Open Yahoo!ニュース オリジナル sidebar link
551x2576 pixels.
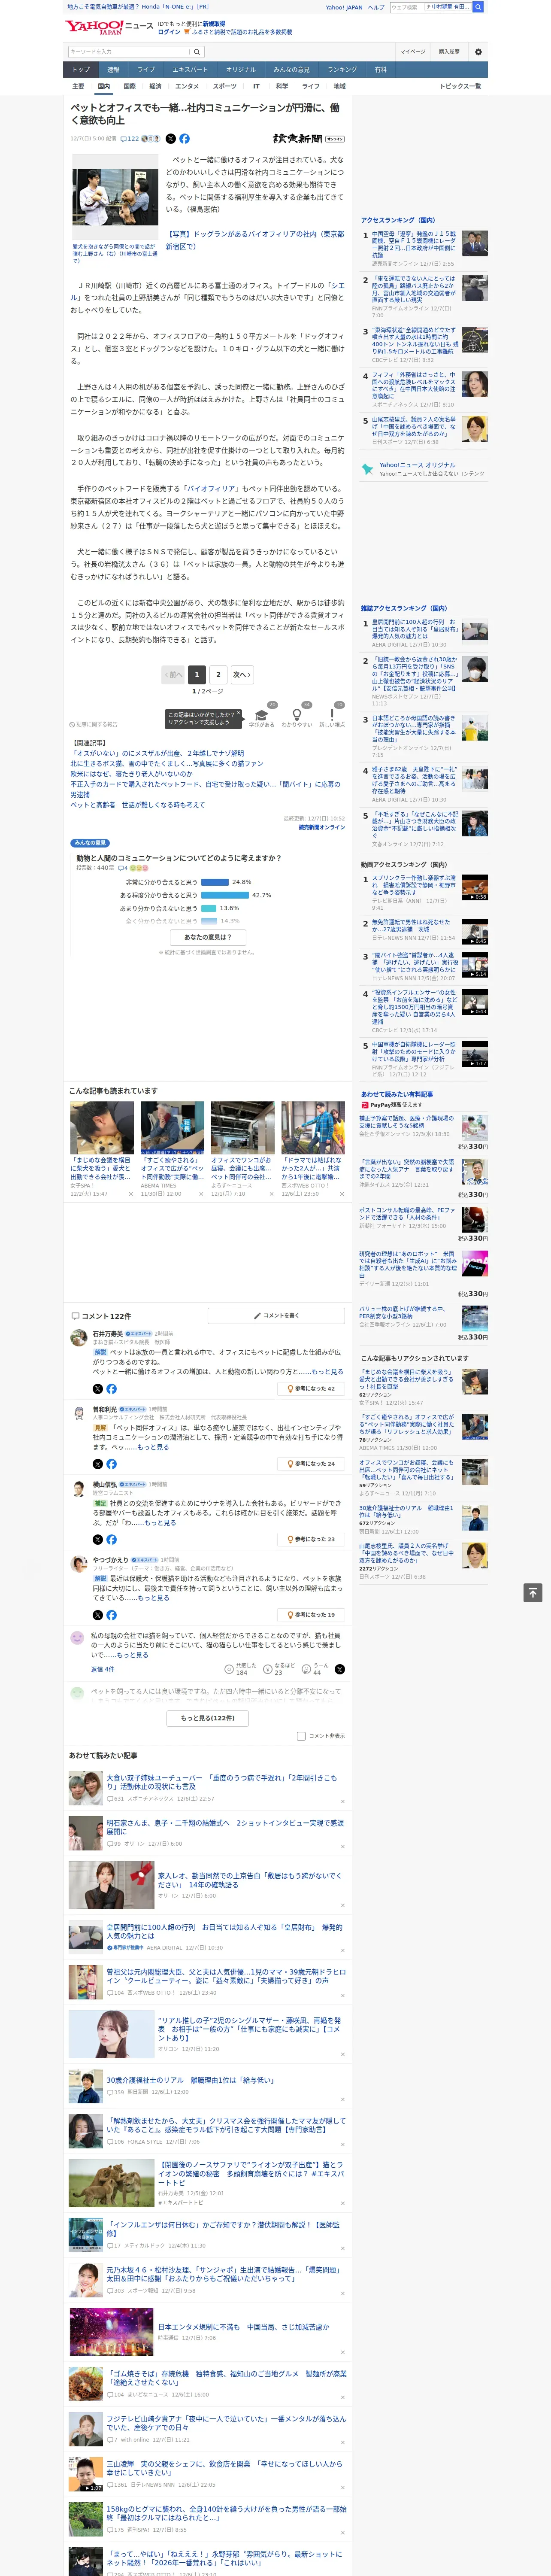(417, 465)
